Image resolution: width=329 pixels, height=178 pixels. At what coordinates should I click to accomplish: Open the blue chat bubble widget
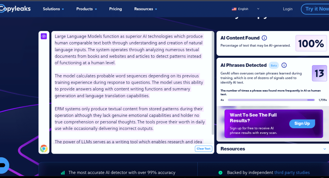[x=4, y=165]
